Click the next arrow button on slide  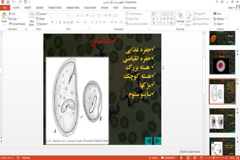pos(157,141)
